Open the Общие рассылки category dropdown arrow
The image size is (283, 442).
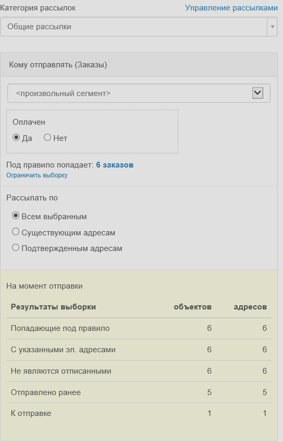[272, 27]
